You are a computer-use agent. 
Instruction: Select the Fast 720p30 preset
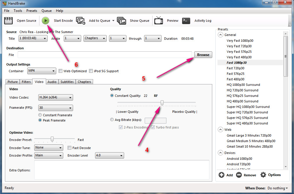tap(235, 68)
